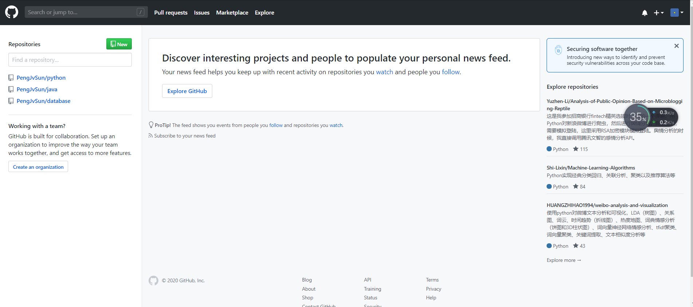Open HUANGZHIHAO1994/weibo-analysis-and-visualization repository

coord(607,206)
